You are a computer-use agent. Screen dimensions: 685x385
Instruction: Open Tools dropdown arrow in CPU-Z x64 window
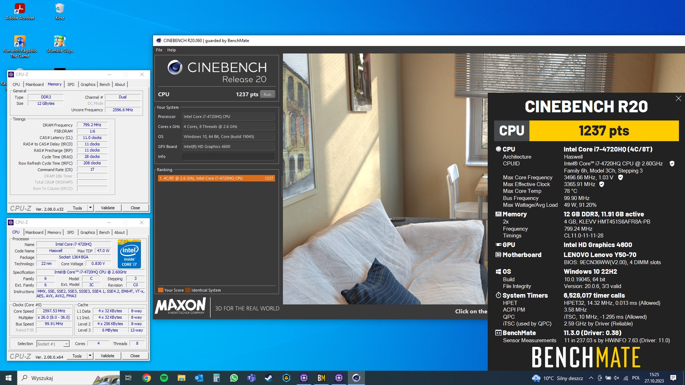click(90, 356)
